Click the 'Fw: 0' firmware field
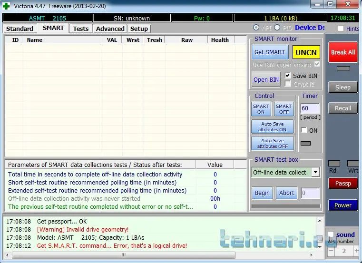 (202, 18)
